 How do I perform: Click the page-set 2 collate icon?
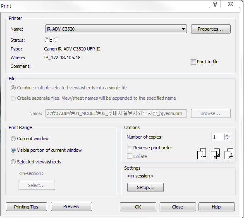pyautogui.click(x=215, y=154)
